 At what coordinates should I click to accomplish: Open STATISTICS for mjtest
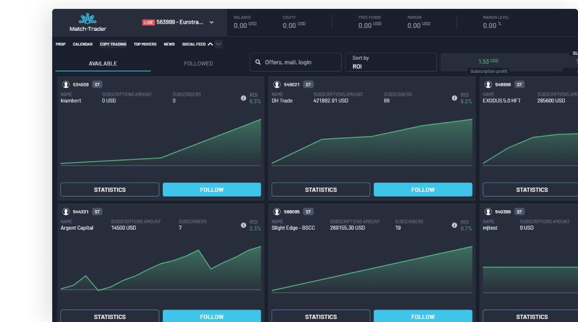point(532,317)
